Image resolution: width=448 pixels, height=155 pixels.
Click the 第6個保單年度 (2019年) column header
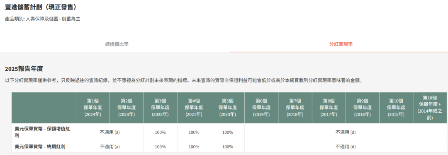point(261,108)
